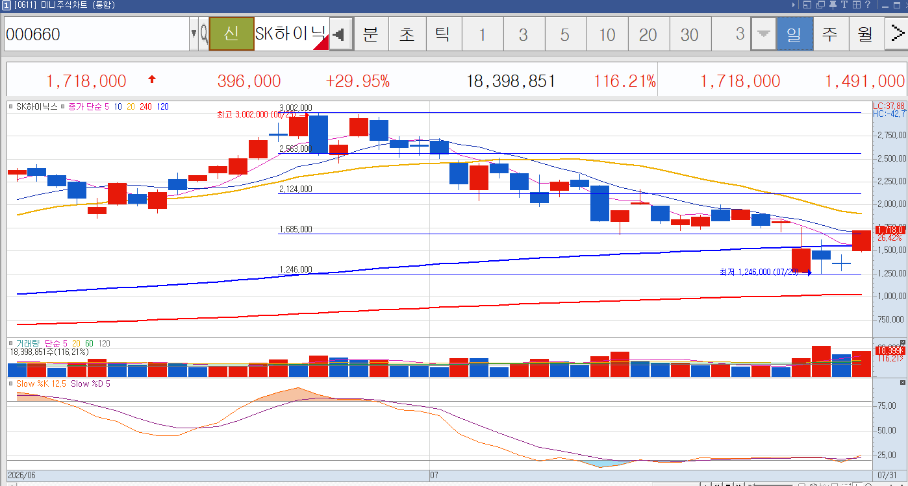The height and width of the screenshot is (486, 908).
Task: Select the 20 interval button
Action: pos(648,34)
